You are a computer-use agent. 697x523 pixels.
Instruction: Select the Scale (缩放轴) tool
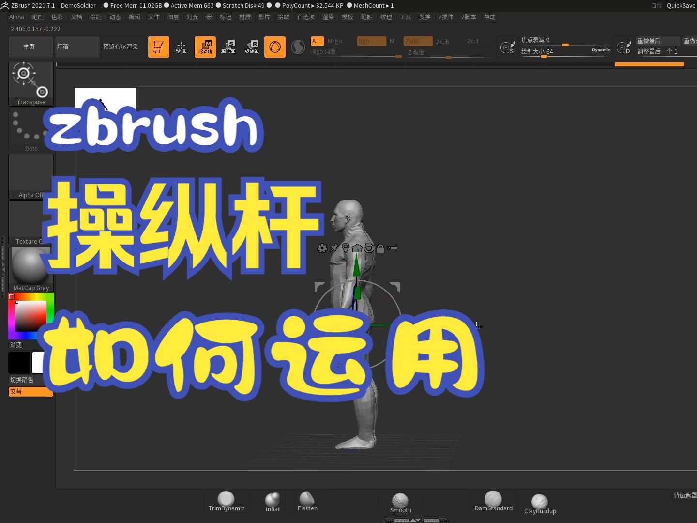[x=229, y=47]
